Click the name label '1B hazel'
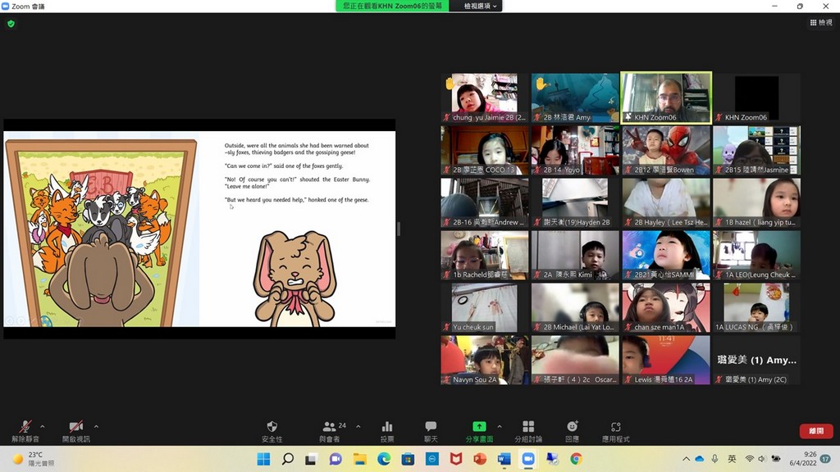The height and width of the screenshot is (472, 840). coord(760,222)
